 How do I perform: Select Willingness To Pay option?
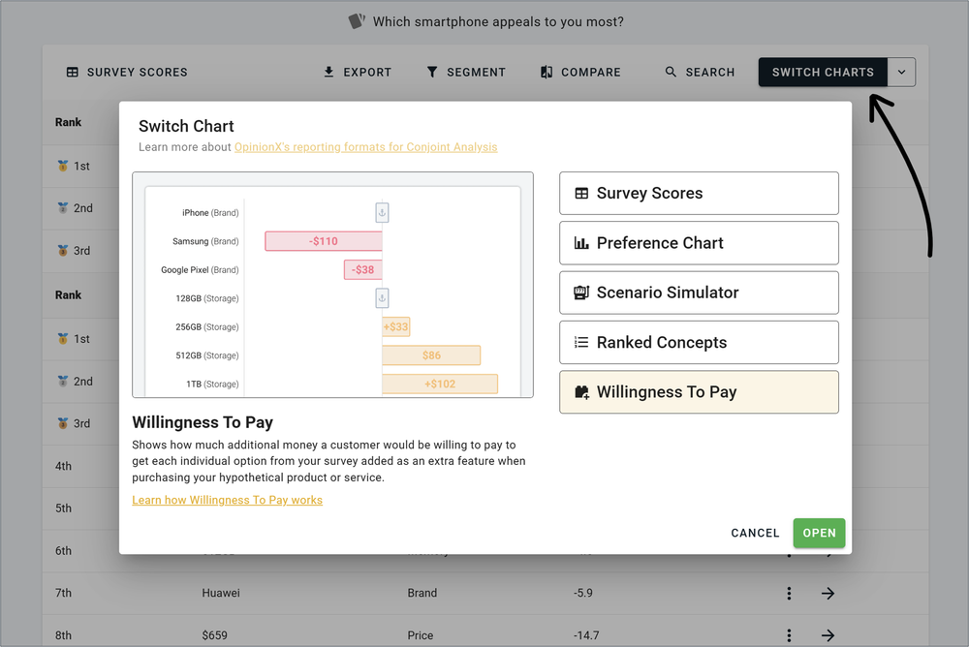coord(699,392)
